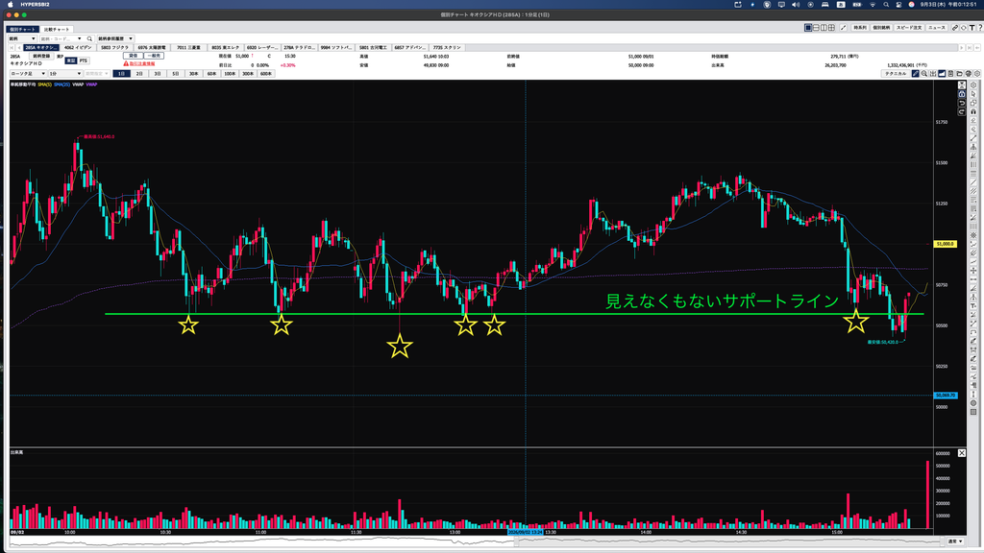Open the 1分 interval dropdown
The image size is (984, 553).
point(65,73)
